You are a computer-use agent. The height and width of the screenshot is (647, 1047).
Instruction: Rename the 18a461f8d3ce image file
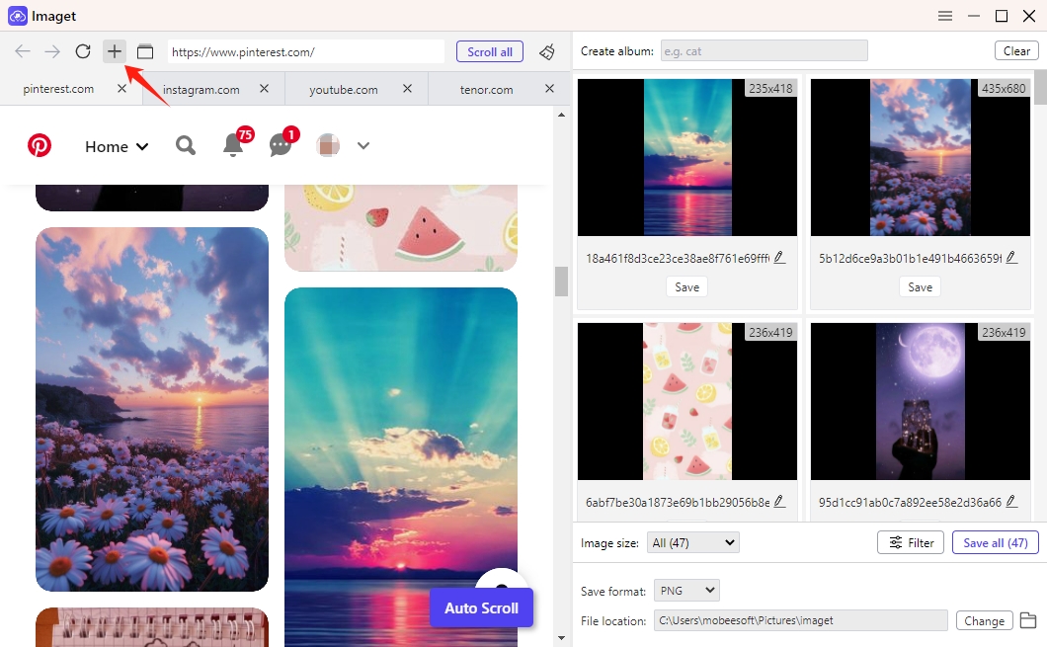[x=779, y=258]
